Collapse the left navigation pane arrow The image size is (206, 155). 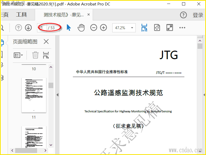[57, 95]
